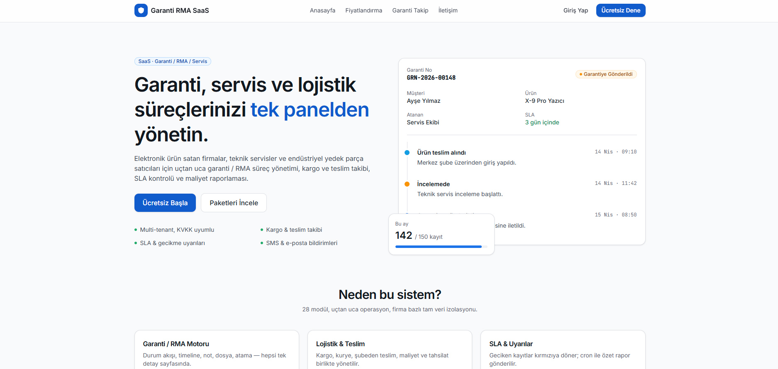Click Giriş Yap to log in
Viewport: 778px width, 369px height.
[576, 10]
